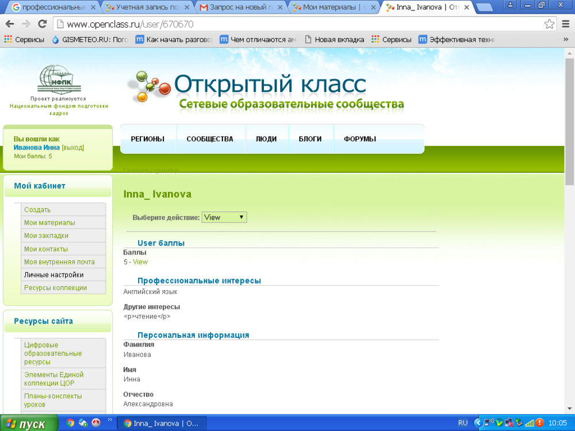Click the 'Мои баллы: 5' text
The image size is (575, 431).
[33, 156]
